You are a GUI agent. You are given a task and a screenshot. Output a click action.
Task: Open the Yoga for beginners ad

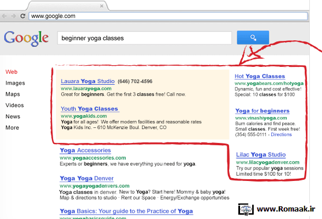[262, 111]
